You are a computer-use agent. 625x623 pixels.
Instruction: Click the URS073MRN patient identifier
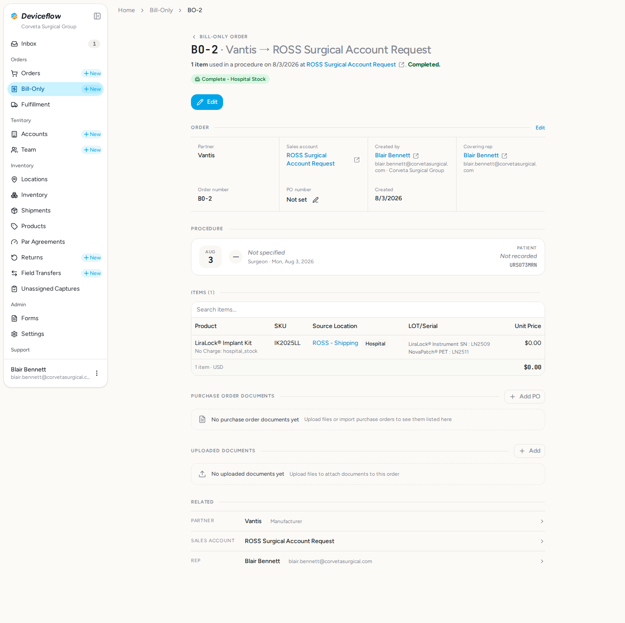(523, 265)
